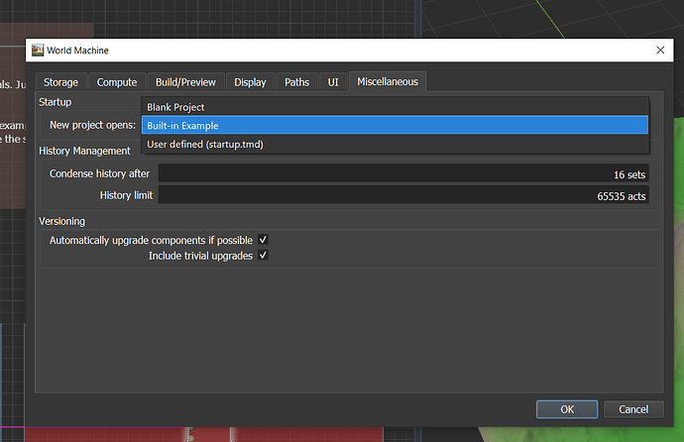This screenshot has height=442, width=684.
Task: Open the Paths tab
Action: (297, 82)
